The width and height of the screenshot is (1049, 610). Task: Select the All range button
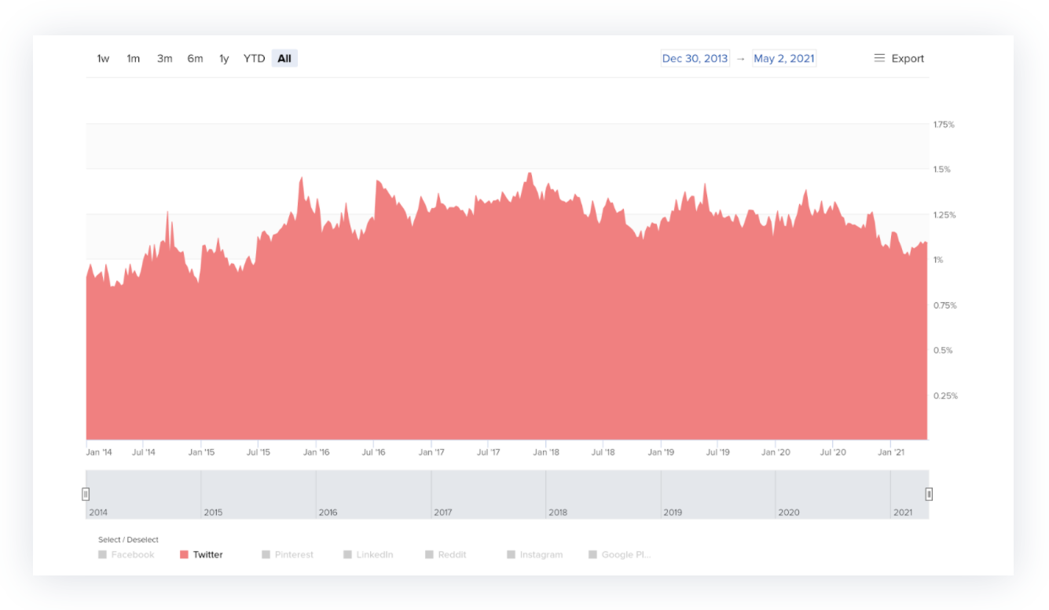pyautogui.click(x=284, y=59)
